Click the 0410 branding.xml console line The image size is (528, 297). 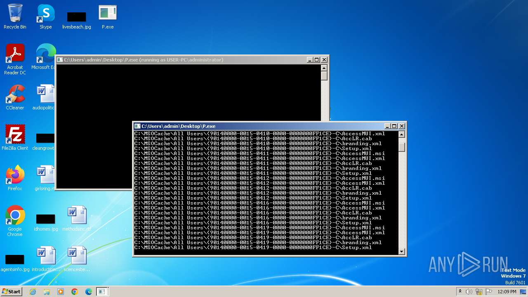(x=258, y=144)
